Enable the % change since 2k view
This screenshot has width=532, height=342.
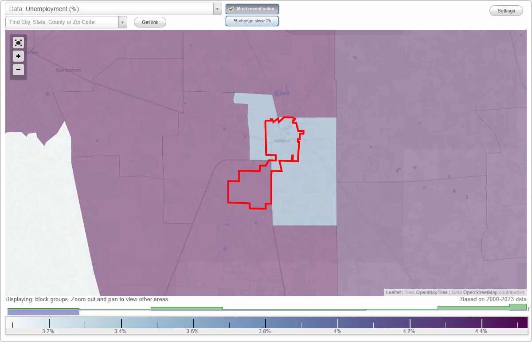[252, 20]
